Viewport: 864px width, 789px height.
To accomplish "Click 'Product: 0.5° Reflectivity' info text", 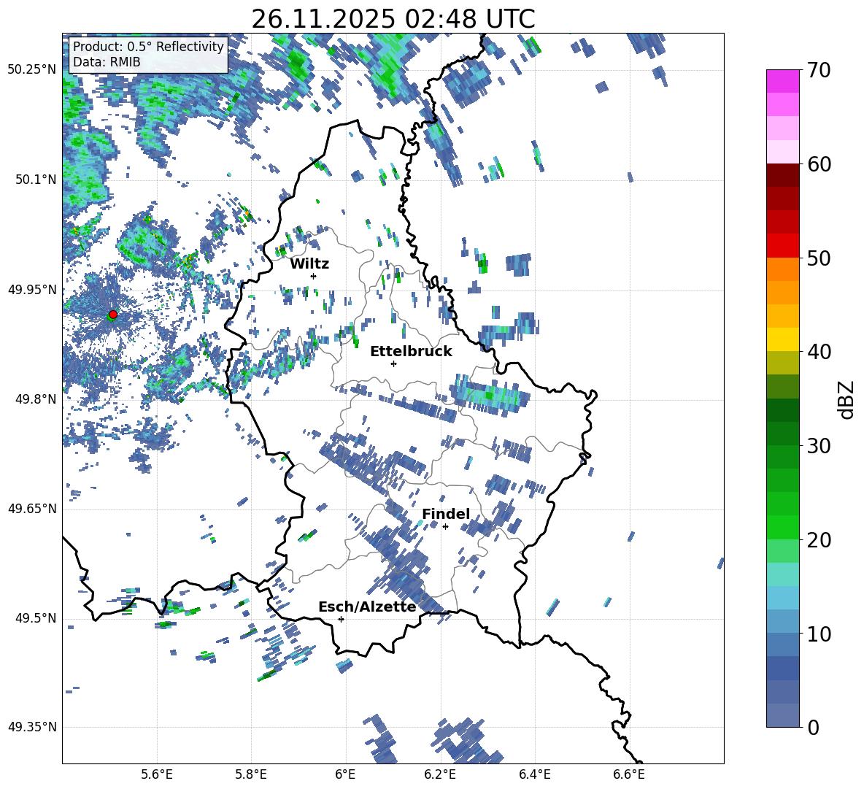I will pyautogui.click(x=148, y=47).
